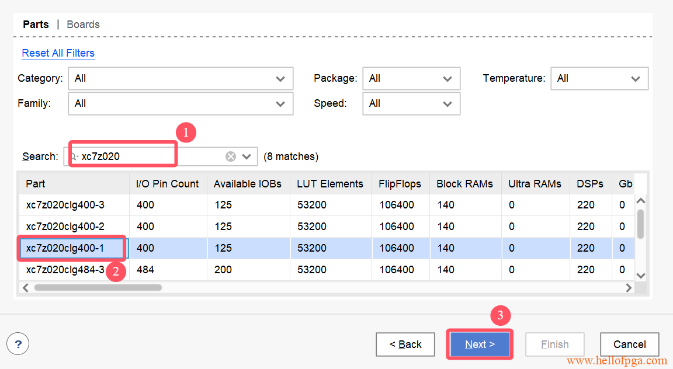
Task: Click the search magnifier icon
Action: 73,156
